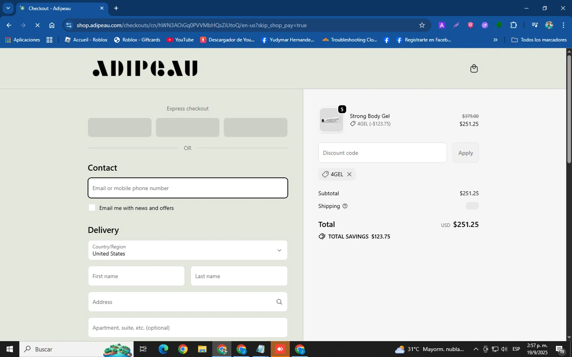Show more bookmarks with the chevron
Screen dimensions: 572x357
click(495, 40)
